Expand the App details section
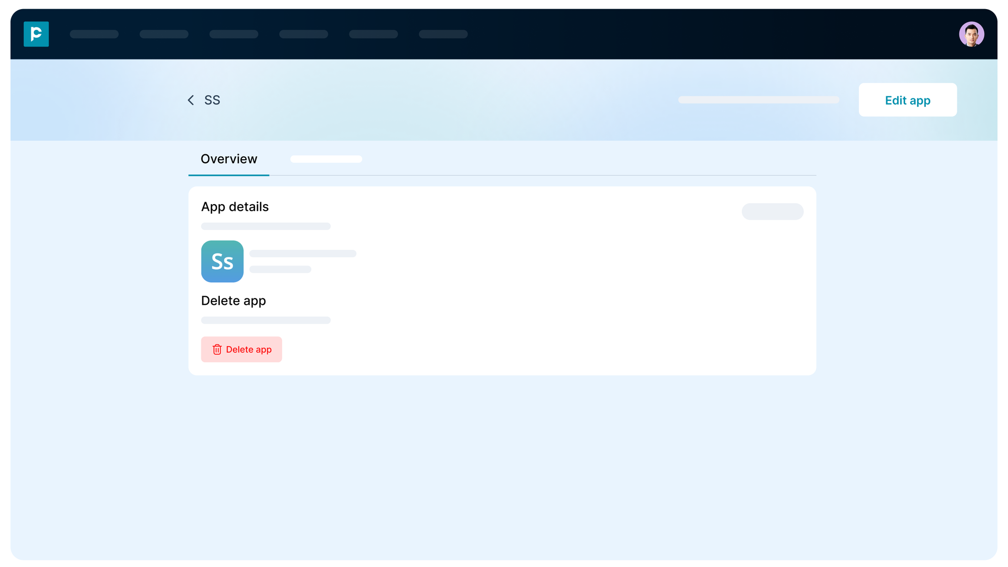1008x567 pixels. point(235,207)
